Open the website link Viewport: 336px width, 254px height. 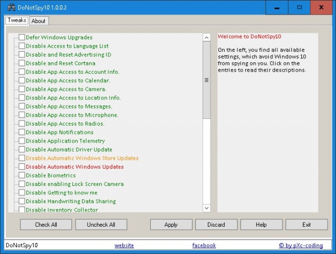click(x=124, y=245)
